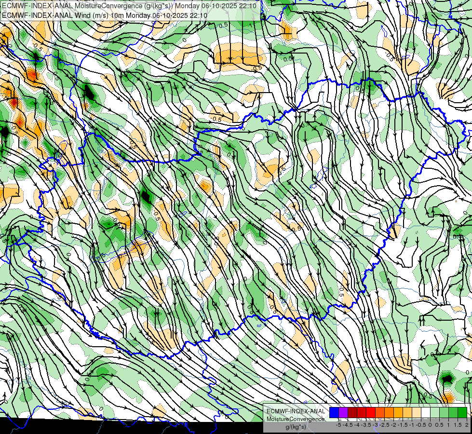472x434 pixels.
Task: Click 'MoistureConvergence' label in the legend box
Action: [x=296, y=419]
